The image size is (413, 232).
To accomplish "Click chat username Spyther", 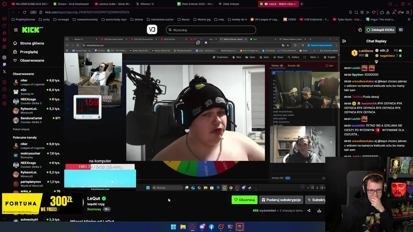I will [x=358, y=75].
